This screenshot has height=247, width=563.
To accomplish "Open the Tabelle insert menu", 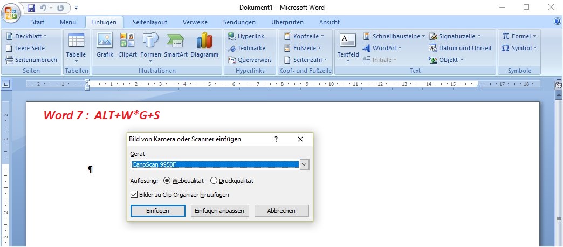I will (x=76, y=48).
